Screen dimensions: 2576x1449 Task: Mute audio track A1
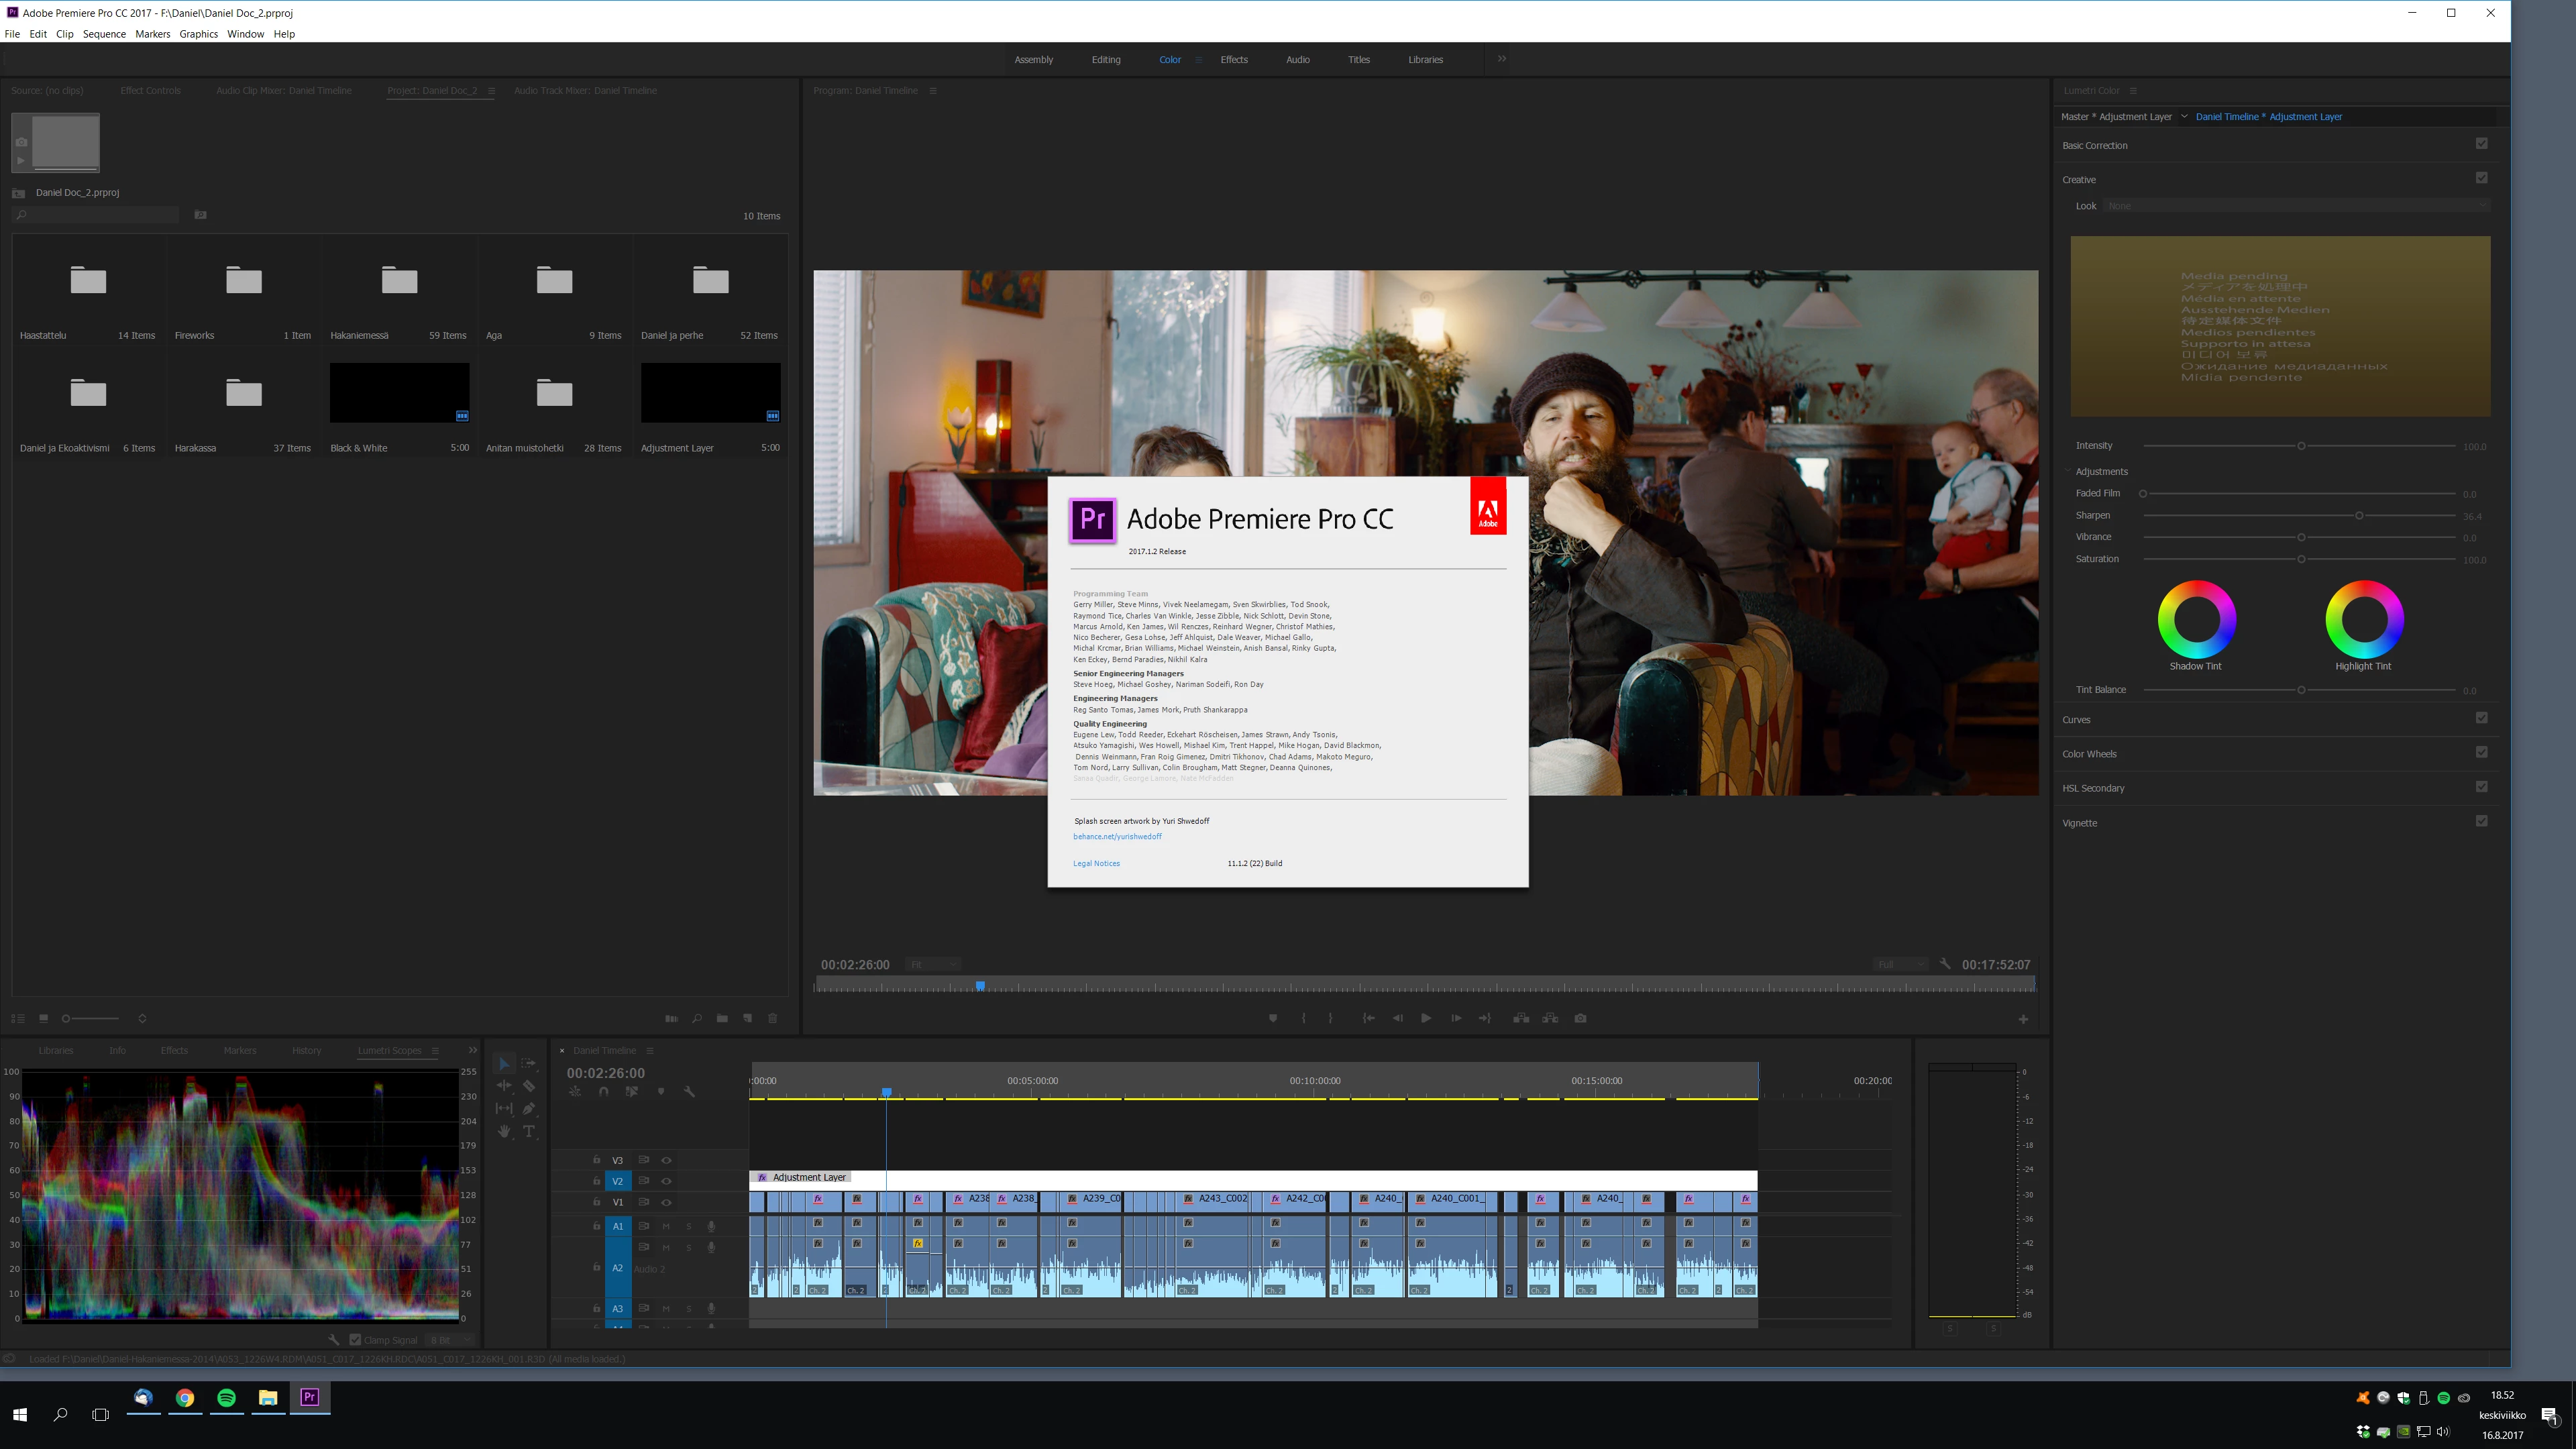(x=666, y=1226)
